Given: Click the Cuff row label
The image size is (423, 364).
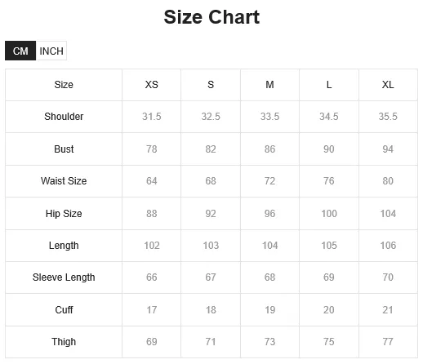Looking at the screenshot, I should 64,310.
